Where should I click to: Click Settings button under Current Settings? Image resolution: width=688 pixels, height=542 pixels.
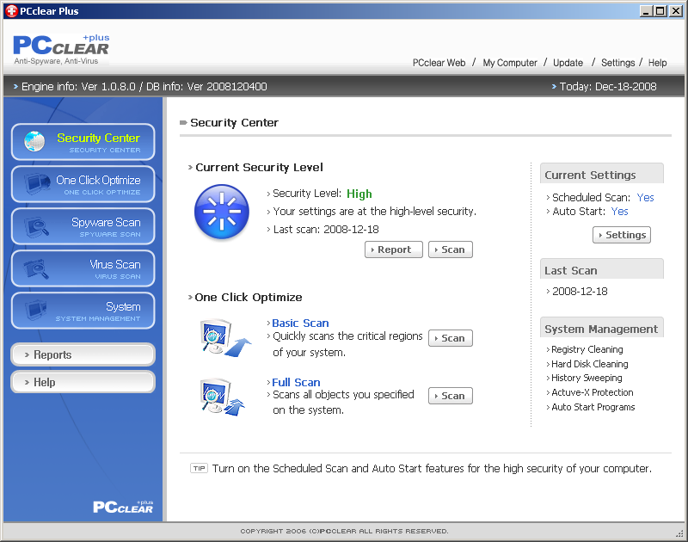622,235
